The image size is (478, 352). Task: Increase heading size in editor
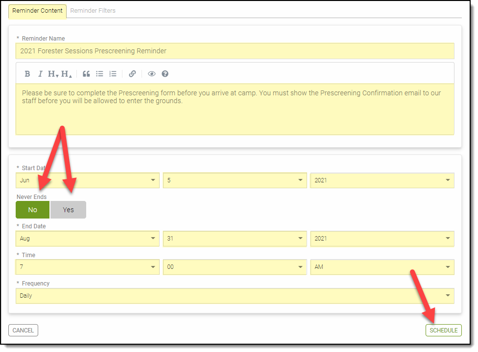tap(67, 74)
